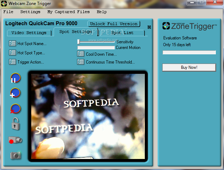The image size is (224, 170).
Task: Click Logitech QuickCam Pro 9000 title
Action: click(x=41, y=23)
